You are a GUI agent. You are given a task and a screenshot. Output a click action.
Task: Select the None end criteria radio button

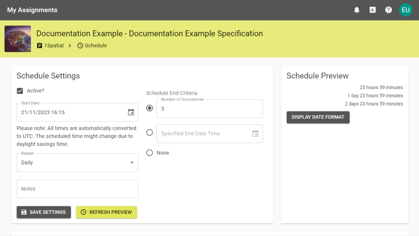click(150, 153)
